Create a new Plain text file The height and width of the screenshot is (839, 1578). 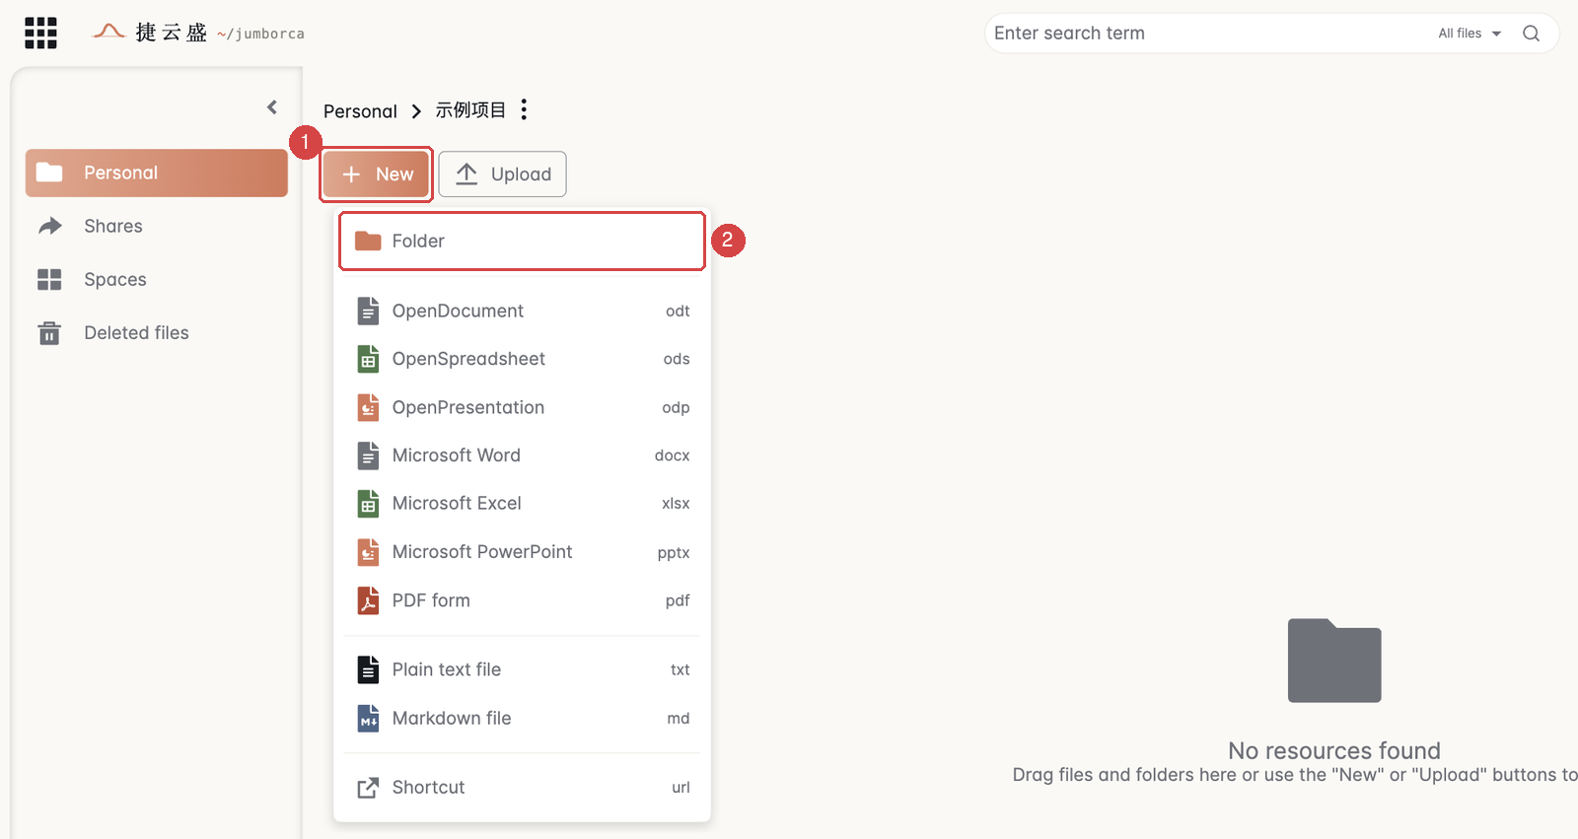pyautogui.click(x=522, y=669)
